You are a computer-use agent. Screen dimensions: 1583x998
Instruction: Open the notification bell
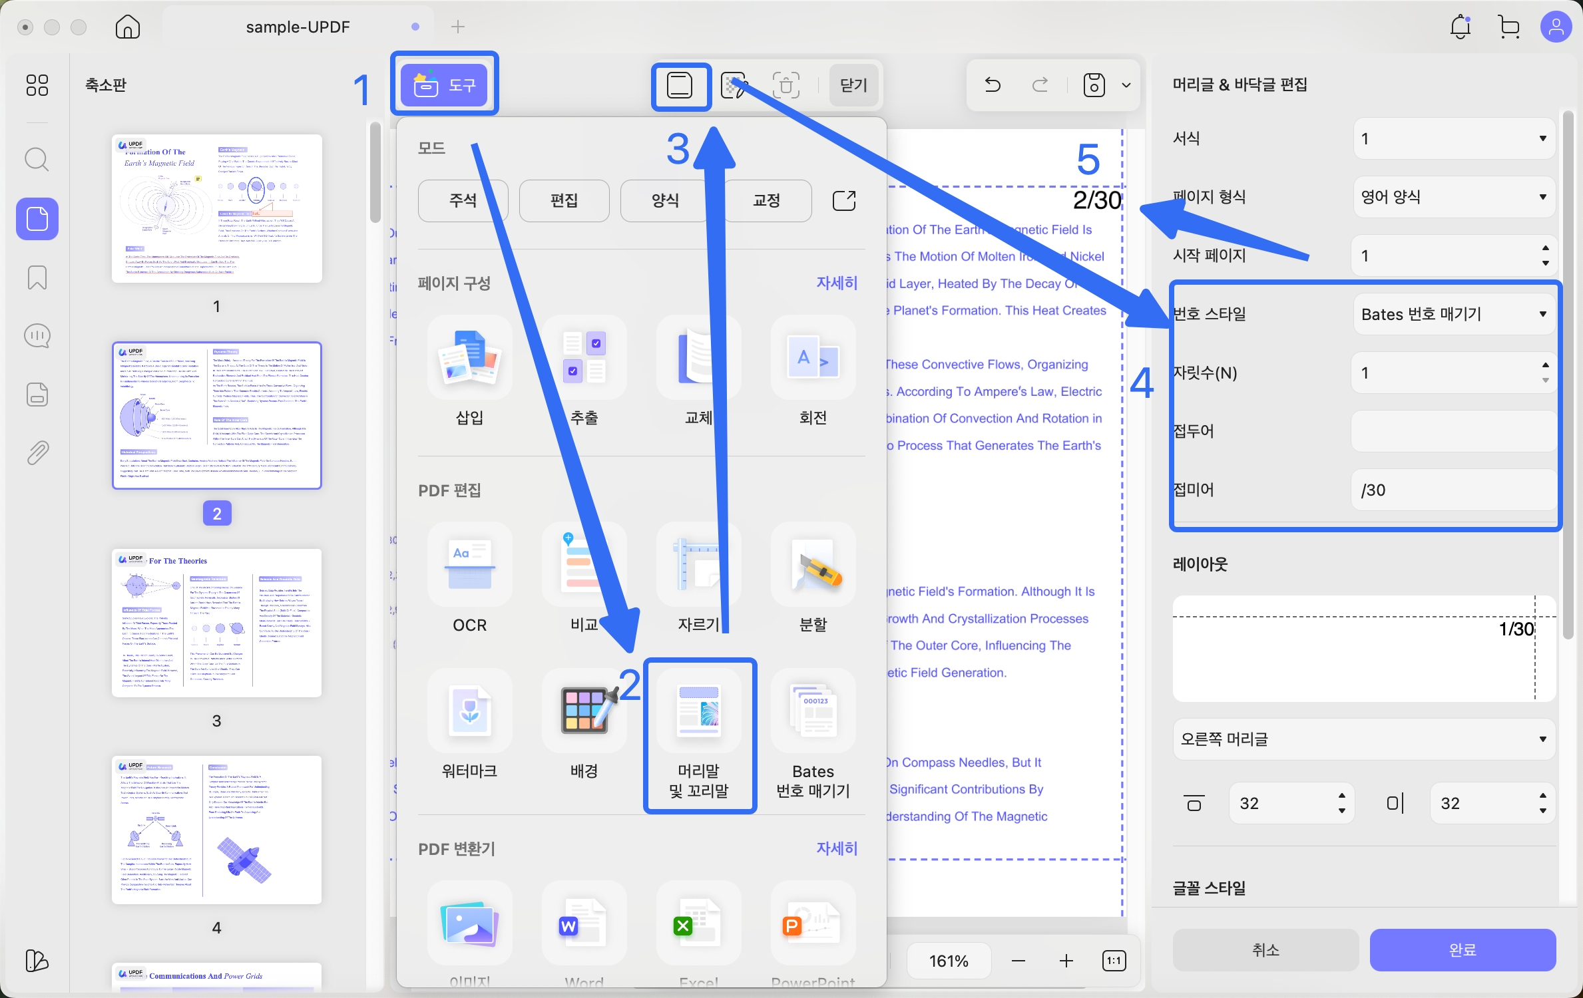click(1460, 27)
